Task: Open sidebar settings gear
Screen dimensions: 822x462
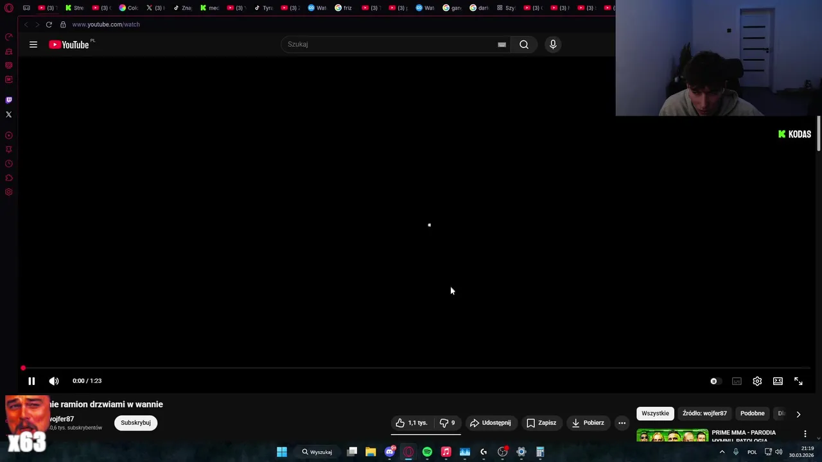Action: tap(9, 192)
